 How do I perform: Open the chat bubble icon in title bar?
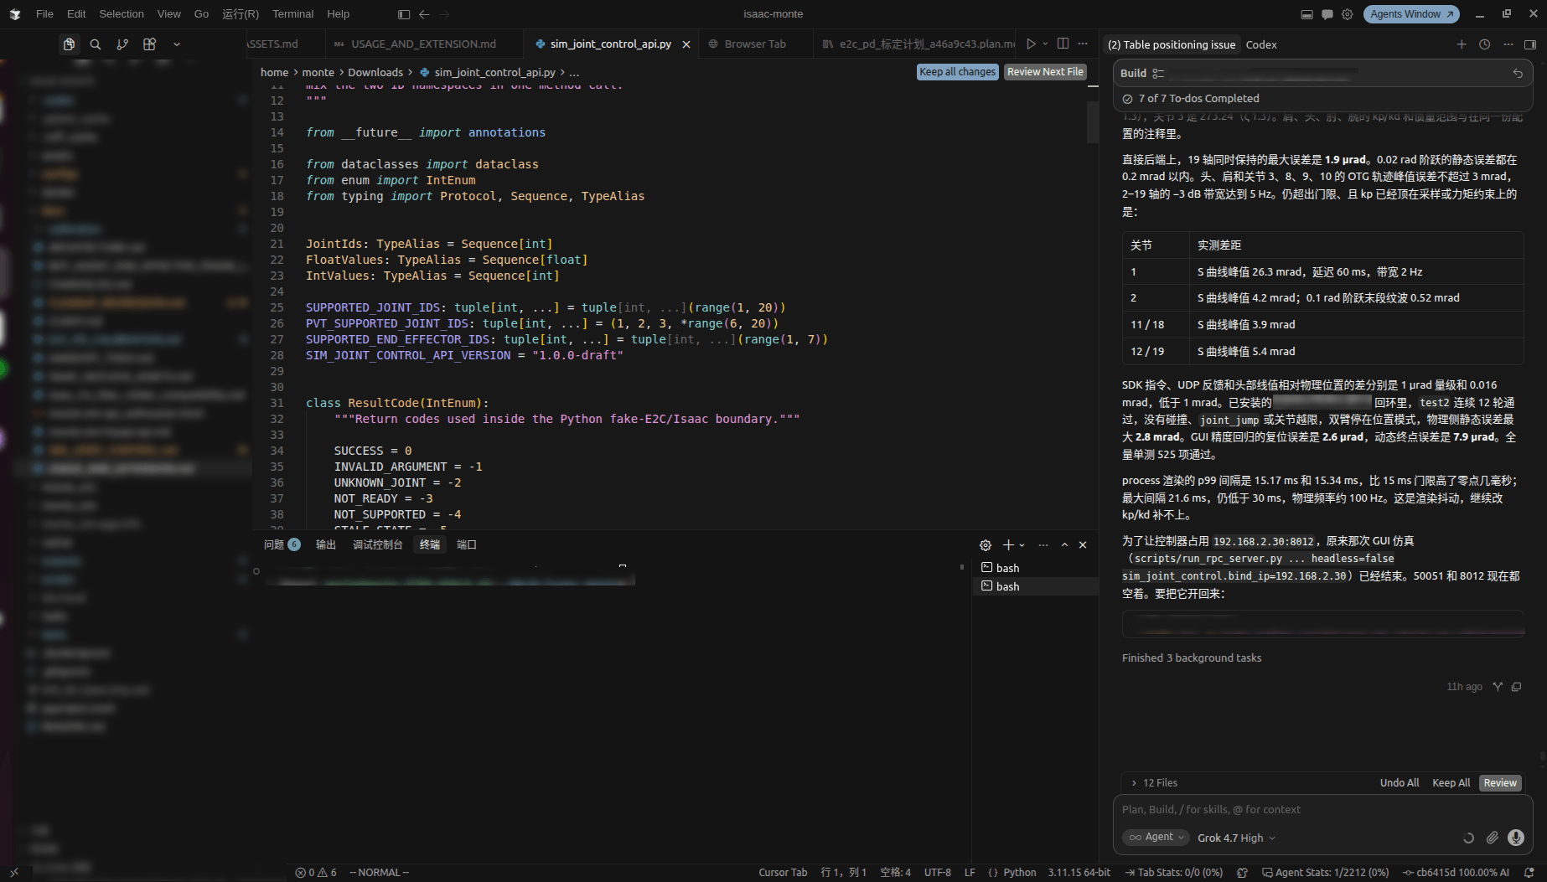pos(1327,14)
